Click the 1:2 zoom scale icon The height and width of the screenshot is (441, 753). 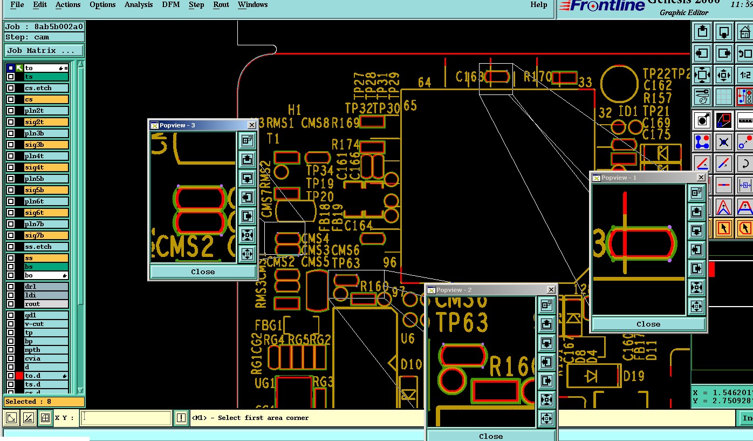click(x=744, y=75)
